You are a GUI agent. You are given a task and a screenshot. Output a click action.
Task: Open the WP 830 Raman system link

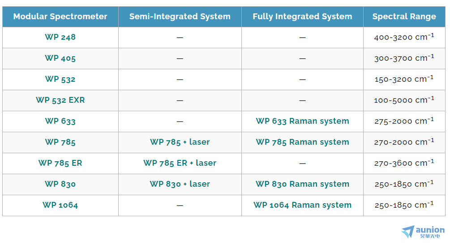[x=303, y=184]
